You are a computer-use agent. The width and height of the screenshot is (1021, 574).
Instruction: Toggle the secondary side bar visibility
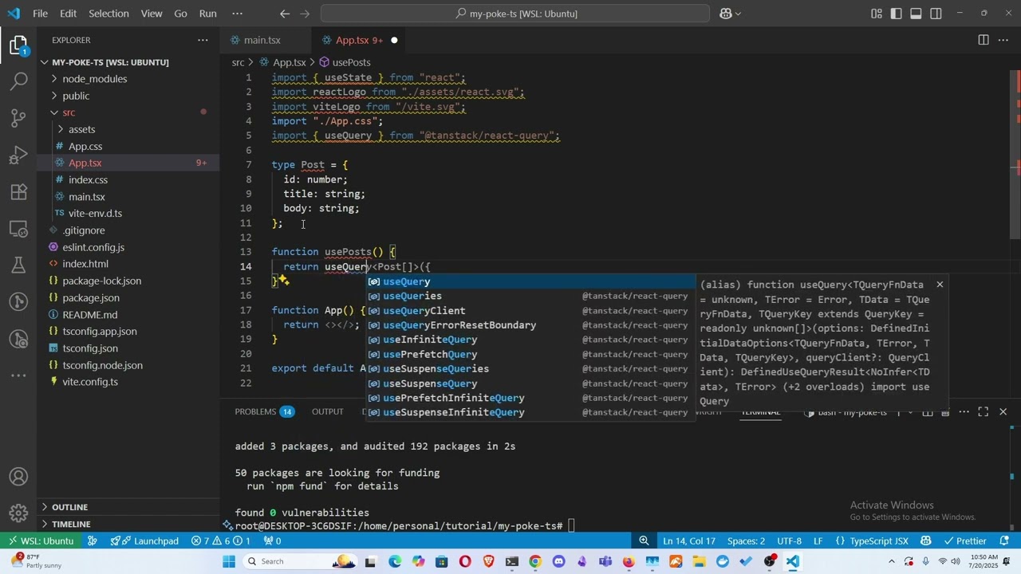tap(936, 14)
